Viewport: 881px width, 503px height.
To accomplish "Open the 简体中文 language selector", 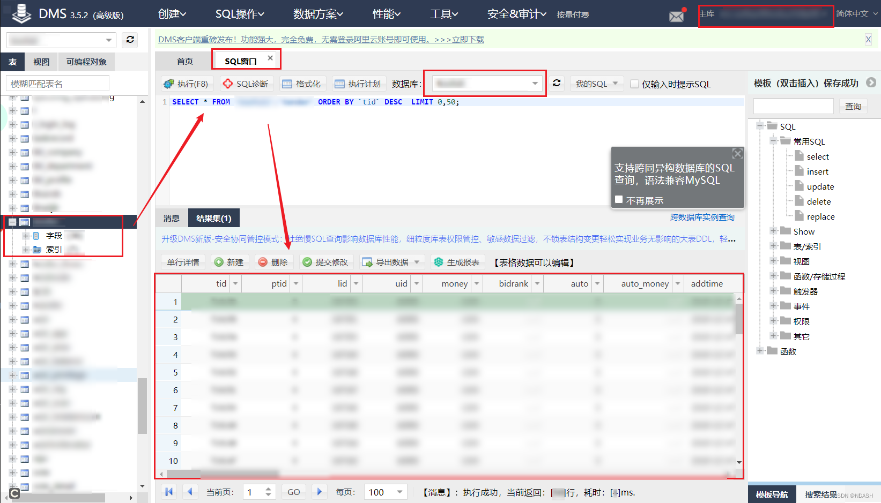I will pos(857,14).
